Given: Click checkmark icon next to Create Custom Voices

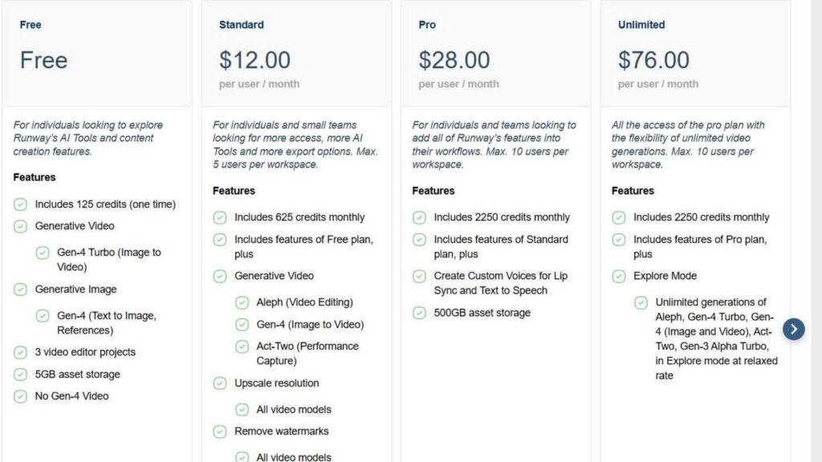Looking at the screenshot, I should tap(419, 276).
